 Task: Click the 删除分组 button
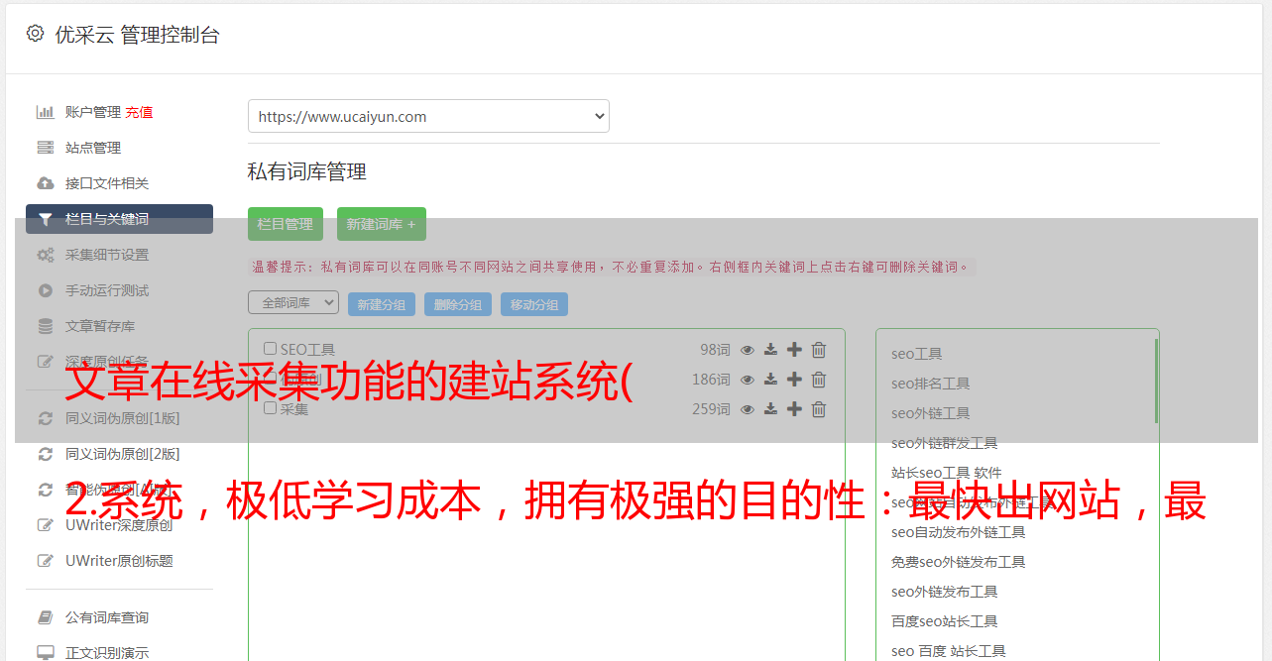458,304
